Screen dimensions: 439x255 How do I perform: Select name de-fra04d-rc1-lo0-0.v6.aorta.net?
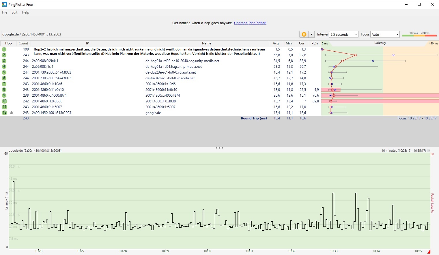coord(170,78)
